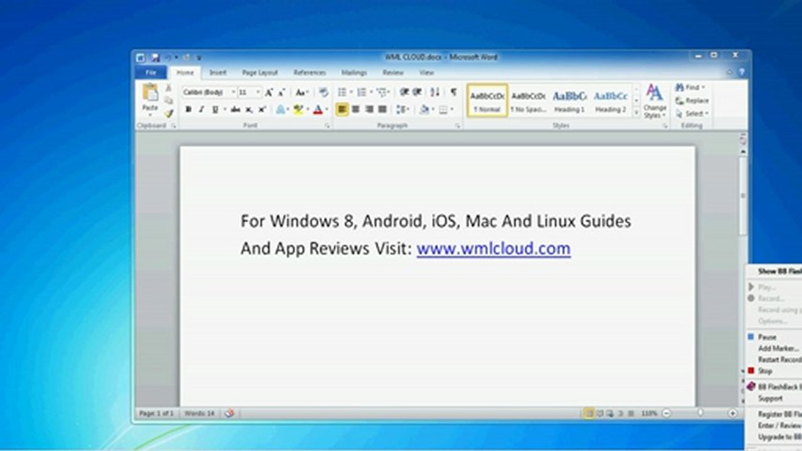Screen dimensions: 802x451
Task: Click the Select button in Editing group
Action: tap(692, 113)
